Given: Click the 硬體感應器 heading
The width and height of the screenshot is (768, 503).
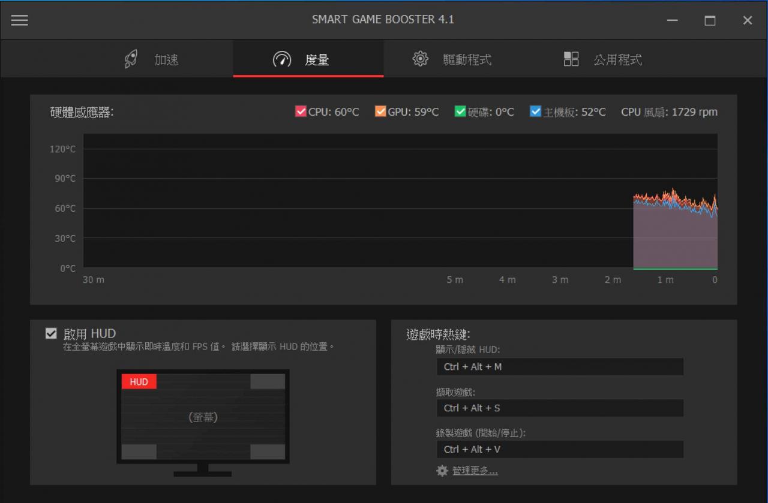Looking at the screenshot, I should point(82,112).
